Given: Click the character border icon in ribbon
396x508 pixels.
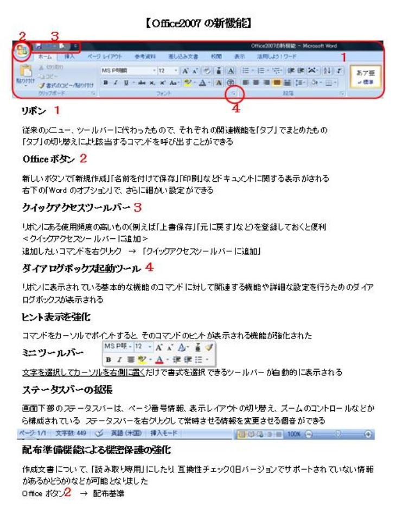Looking at the screenshot, I should (231, 71).
